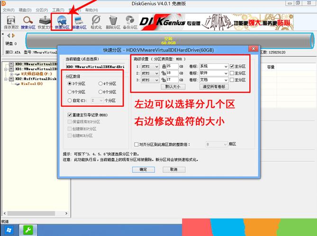Viewport: 317px width, 236px height.
Task: Select the 4个分区 radio button
Action: (100, 84)
